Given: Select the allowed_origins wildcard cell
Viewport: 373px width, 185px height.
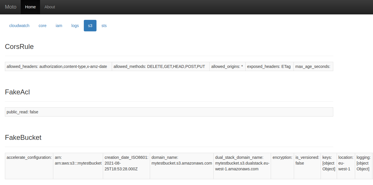Looking at the screenshot, I should pyautogui.click(x=227, y=66).
